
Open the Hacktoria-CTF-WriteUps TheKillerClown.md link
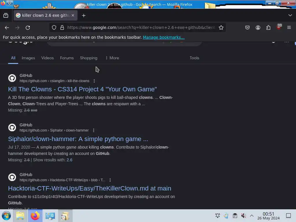[x=90, y=188]
